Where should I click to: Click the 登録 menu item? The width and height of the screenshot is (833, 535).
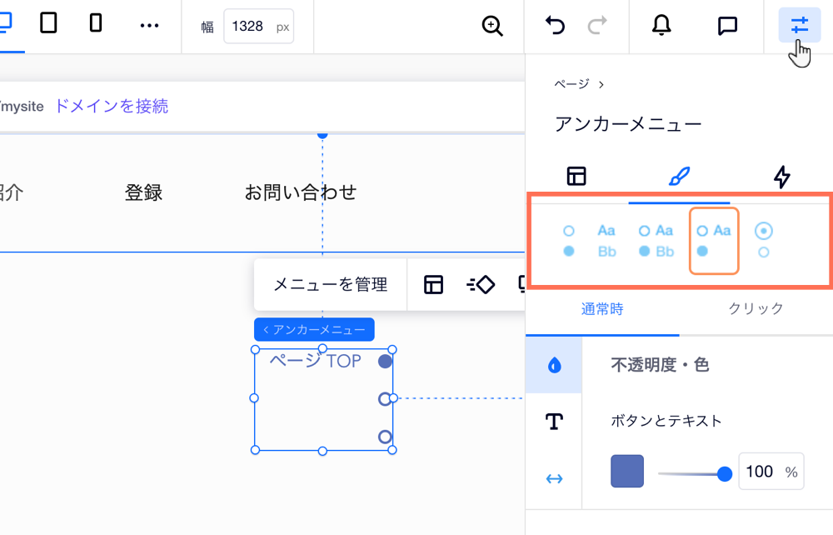143,192
